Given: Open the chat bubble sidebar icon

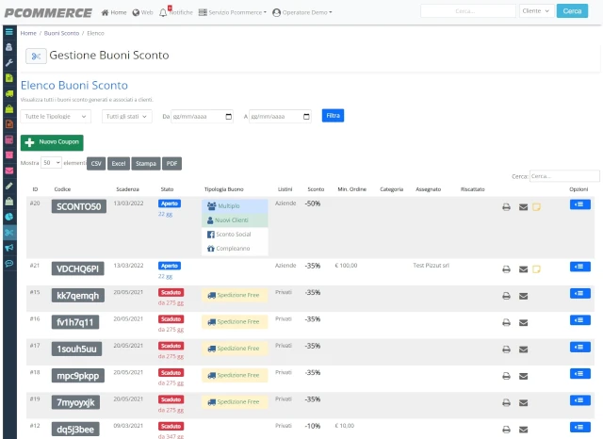Looking at the screenshot, I should click(x=9, y=264).
